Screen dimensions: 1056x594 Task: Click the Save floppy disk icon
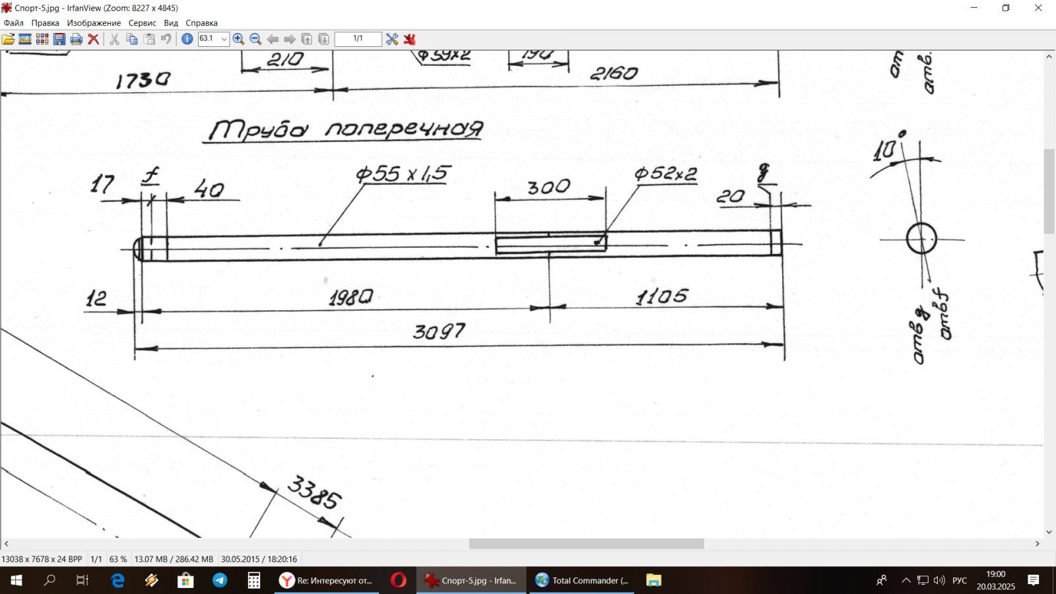point(59,40)
